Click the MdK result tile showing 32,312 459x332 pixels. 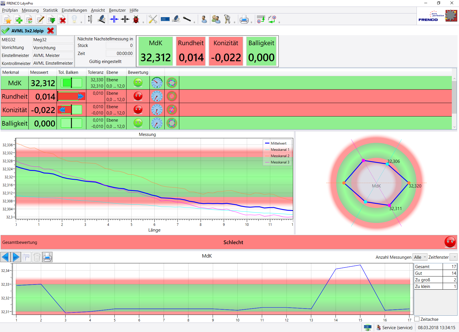(x=155, y=51)
